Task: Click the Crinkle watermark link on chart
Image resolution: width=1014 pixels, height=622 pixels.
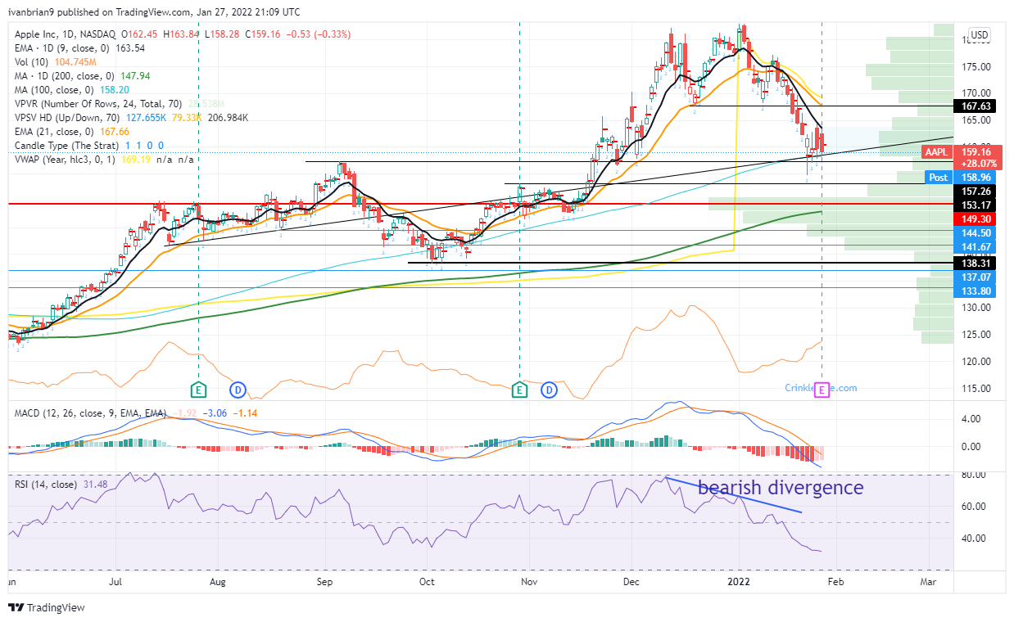Action: click(820, 388)
